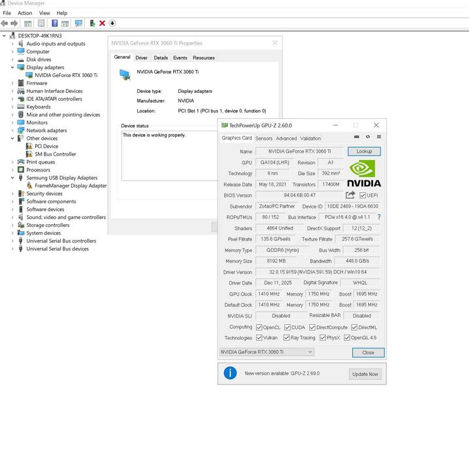469x457 pixels.
Task: Expand the Firmware node
Action: (x=12, y=83)
